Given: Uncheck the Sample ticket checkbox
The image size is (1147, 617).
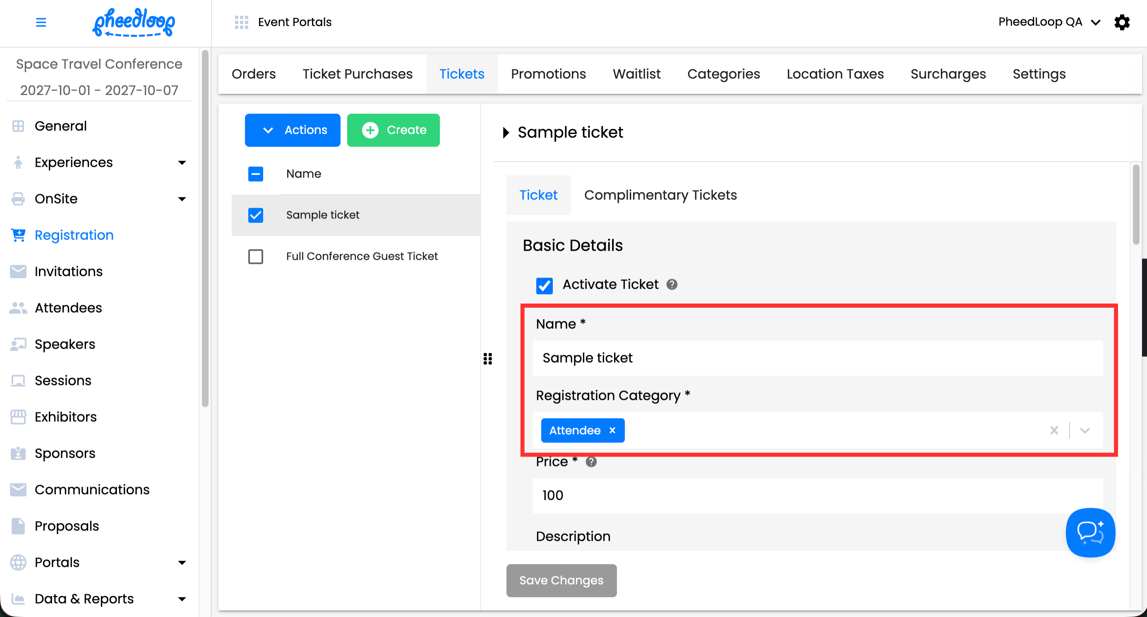Looking at the screenshot, I should [255, 215].
